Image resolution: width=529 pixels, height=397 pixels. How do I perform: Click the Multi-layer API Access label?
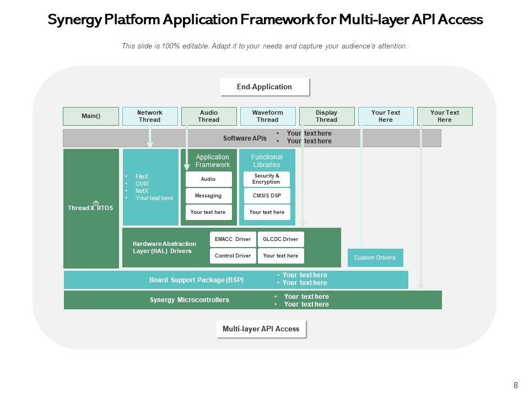(x=261, y=329)
